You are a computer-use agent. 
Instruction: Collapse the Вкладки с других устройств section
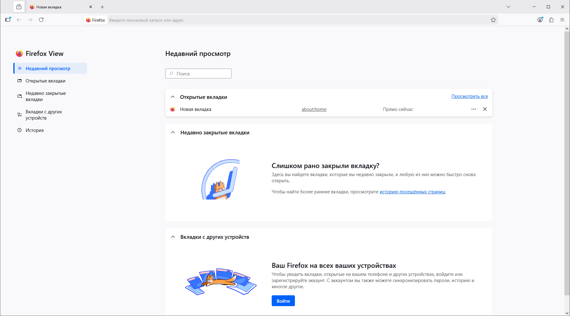[x=173, y=237]
